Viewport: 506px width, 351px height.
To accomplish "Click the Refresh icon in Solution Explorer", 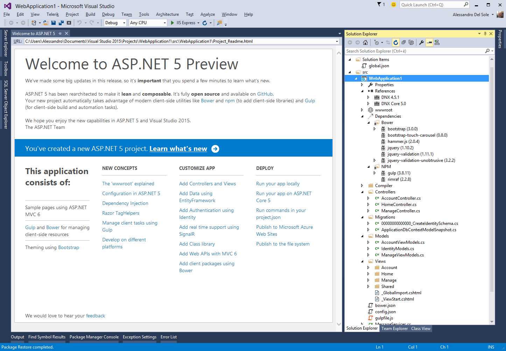I will point(396,42).
